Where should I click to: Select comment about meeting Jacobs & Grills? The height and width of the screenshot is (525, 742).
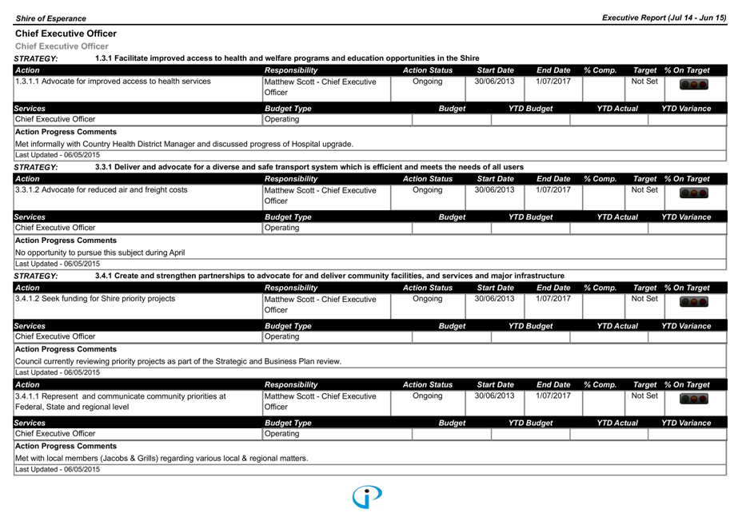(x=162, y=459)
